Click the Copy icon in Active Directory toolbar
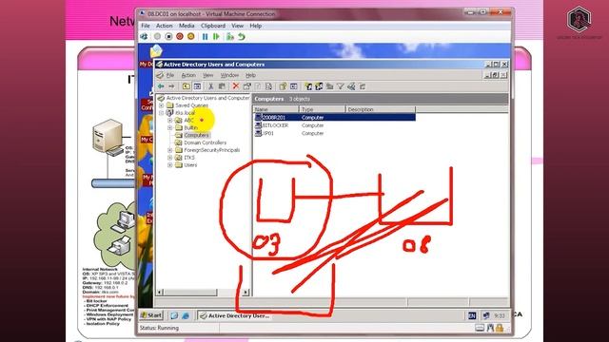The image size is (609, 342). pos(222,86)
